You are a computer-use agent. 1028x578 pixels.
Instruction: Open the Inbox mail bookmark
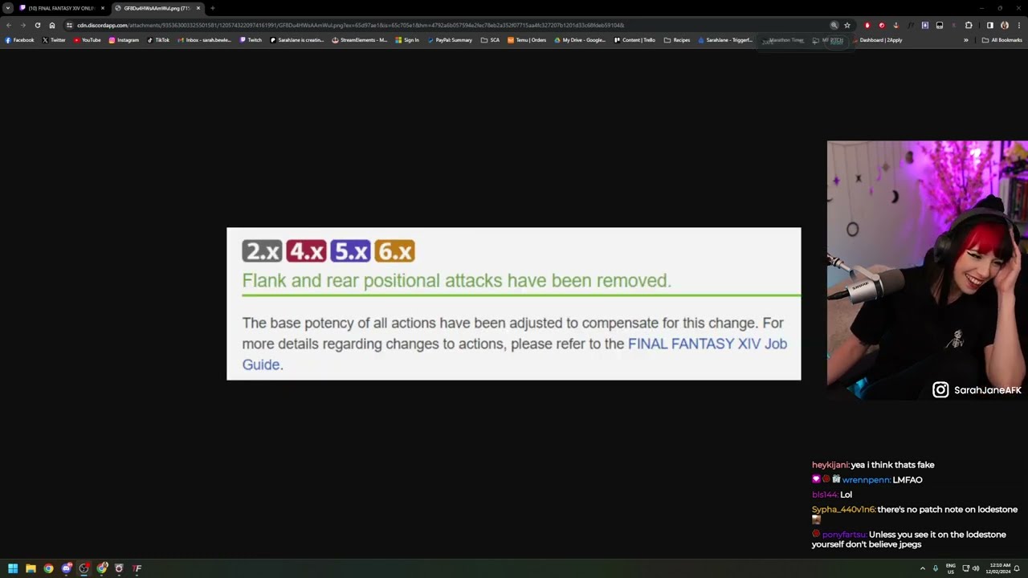(x=204, y=40)
